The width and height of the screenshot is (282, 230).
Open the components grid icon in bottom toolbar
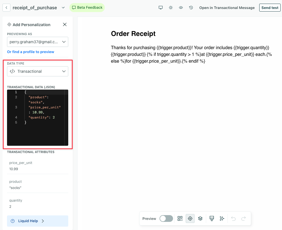pyautogui.click(x=180, y=218)
